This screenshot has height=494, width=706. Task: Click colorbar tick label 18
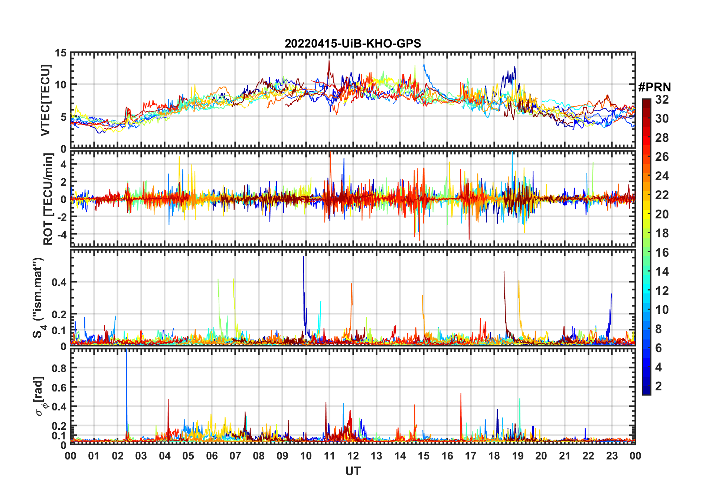pos(662,233)
